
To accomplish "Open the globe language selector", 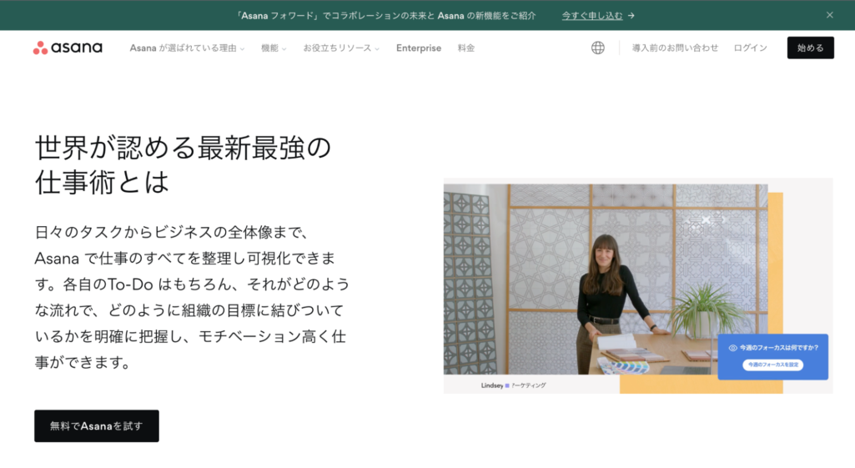I will (597, 48).
